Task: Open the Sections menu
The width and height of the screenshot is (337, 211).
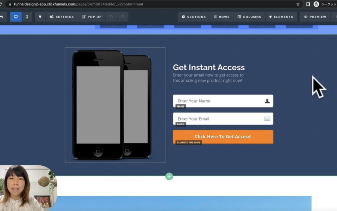Action: (194, 17)
